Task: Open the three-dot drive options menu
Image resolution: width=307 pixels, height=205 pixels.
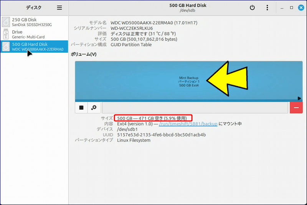Action: pos(267,8)
